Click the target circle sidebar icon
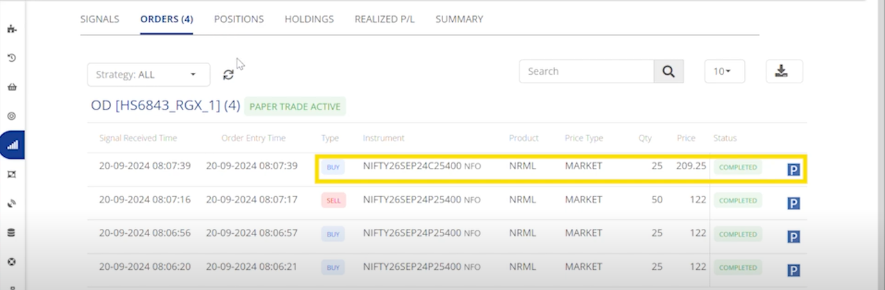885x290 pixels. click(x=12, y=116)
